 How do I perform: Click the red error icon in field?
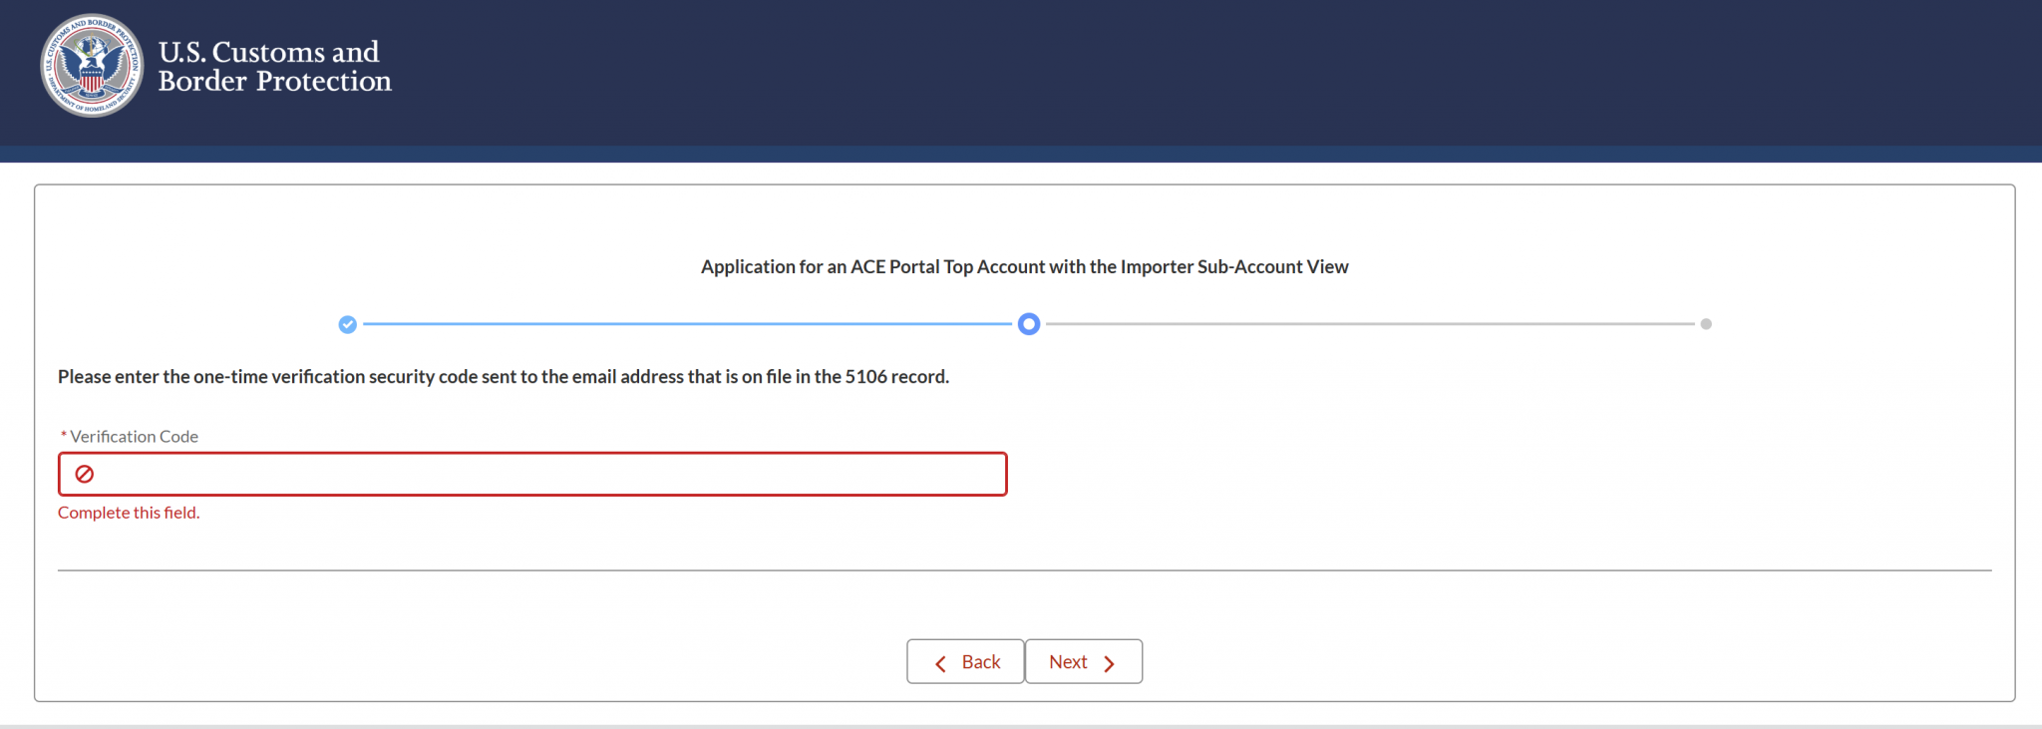[x=85, y=475]
